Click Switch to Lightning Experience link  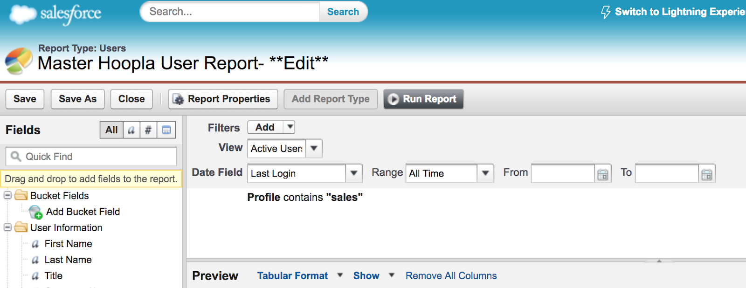click(x=680, y=12)
